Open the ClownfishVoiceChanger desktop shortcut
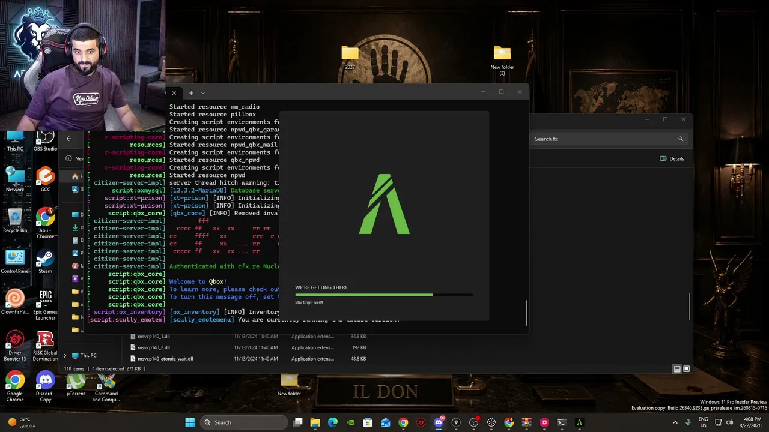Viewport: 769px width, 432px height. coord(15,302)
